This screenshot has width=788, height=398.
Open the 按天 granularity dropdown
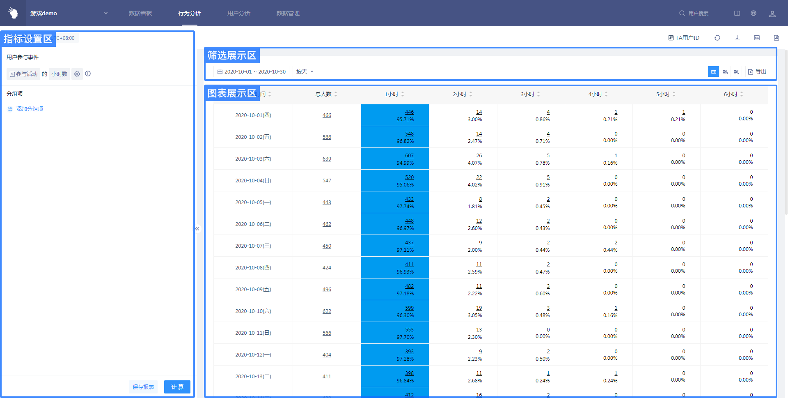[x=305, y=71]
